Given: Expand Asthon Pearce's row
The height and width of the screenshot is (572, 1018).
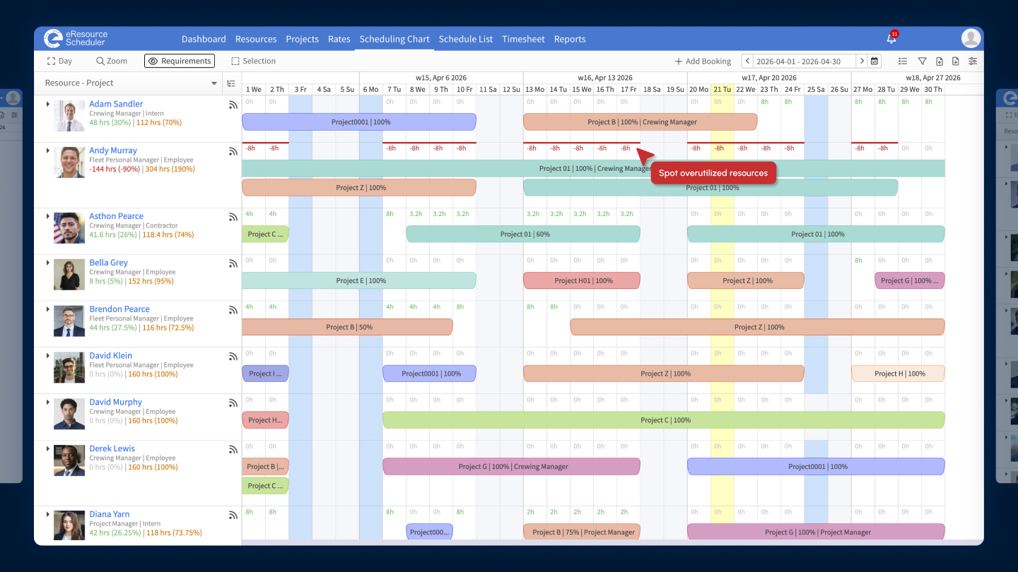Looking at the screenshot, I should tap(48, 217).
